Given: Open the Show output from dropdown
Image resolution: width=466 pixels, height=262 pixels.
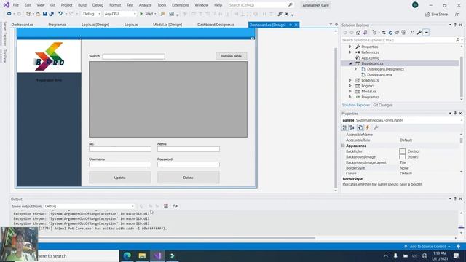Looking at the screenshot, I should (x=89, y=206).
